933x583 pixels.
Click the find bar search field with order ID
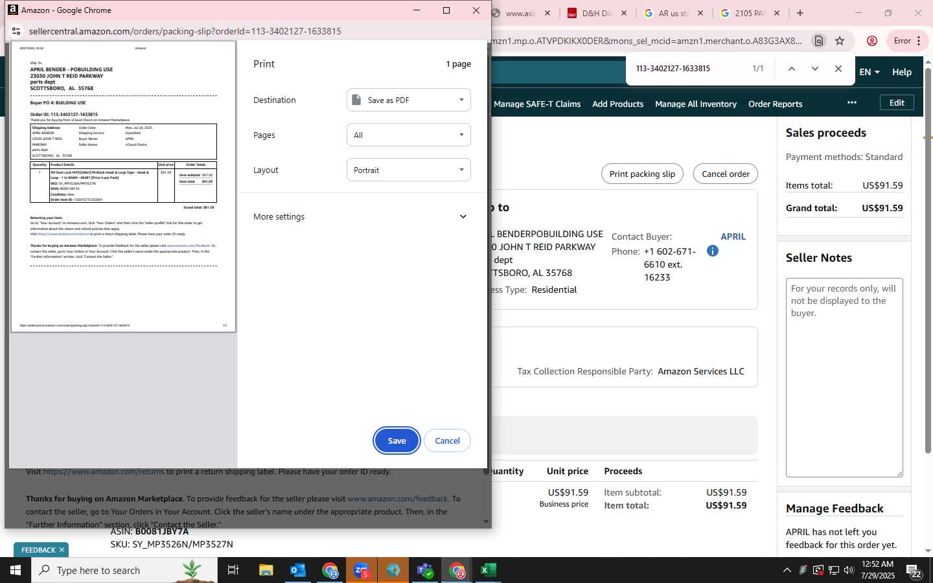[687, 68]
